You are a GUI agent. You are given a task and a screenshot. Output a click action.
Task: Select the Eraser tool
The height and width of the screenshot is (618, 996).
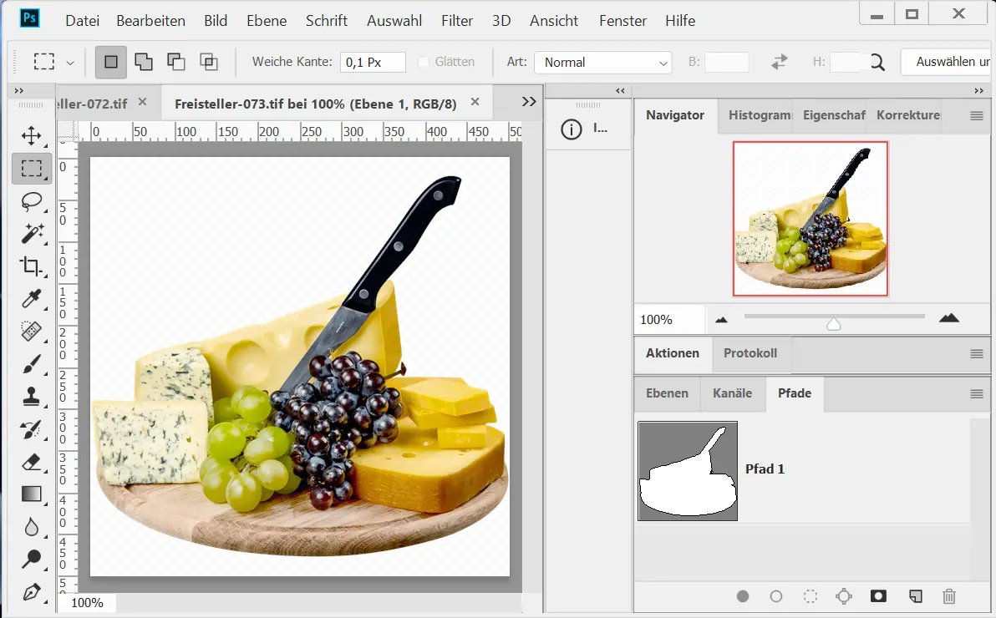32,462
